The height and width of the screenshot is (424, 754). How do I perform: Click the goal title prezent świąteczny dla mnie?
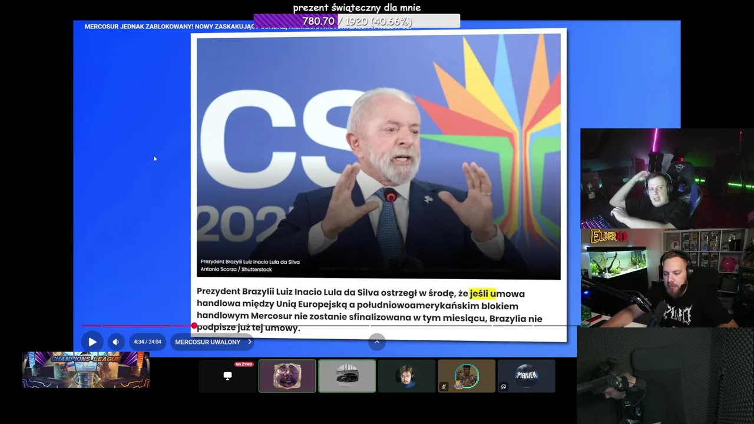357,8
